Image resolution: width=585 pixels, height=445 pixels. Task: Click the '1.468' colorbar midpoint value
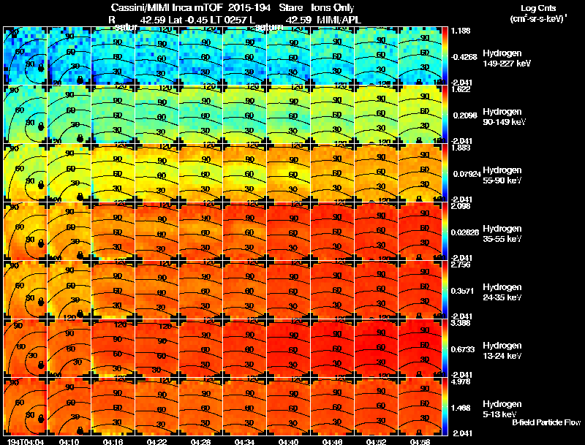pos(461,408)
